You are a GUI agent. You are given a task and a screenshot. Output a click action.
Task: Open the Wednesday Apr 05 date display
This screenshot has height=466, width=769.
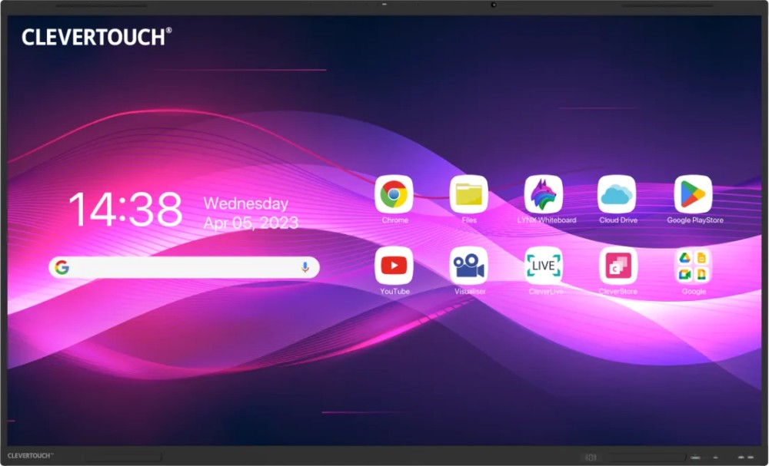[251, 212]
